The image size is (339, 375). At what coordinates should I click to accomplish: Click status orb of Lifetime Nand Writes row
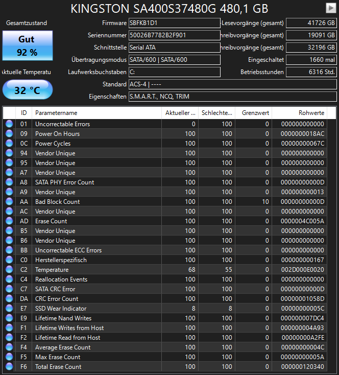click(x=9, y=318)
